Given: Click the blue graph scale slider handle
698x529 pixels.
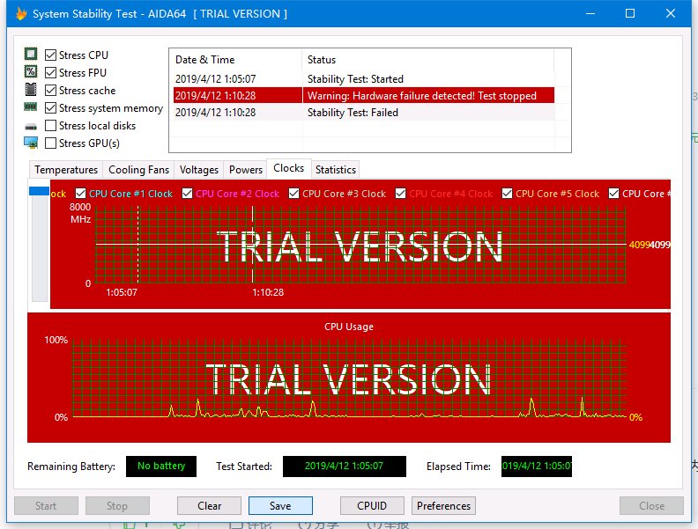Looking at the screenshot, I should tap(39, 191).
